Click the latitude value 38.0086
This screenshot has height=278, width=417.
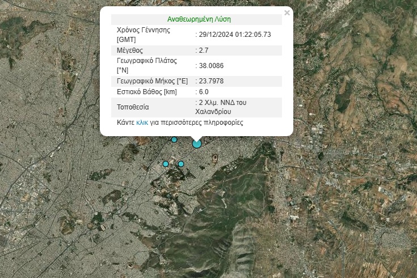[211, 66]
